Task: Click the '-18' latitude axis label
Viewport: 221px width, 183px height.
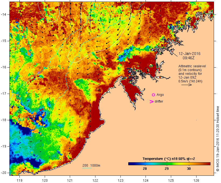Action: click(x=4, y=120)
